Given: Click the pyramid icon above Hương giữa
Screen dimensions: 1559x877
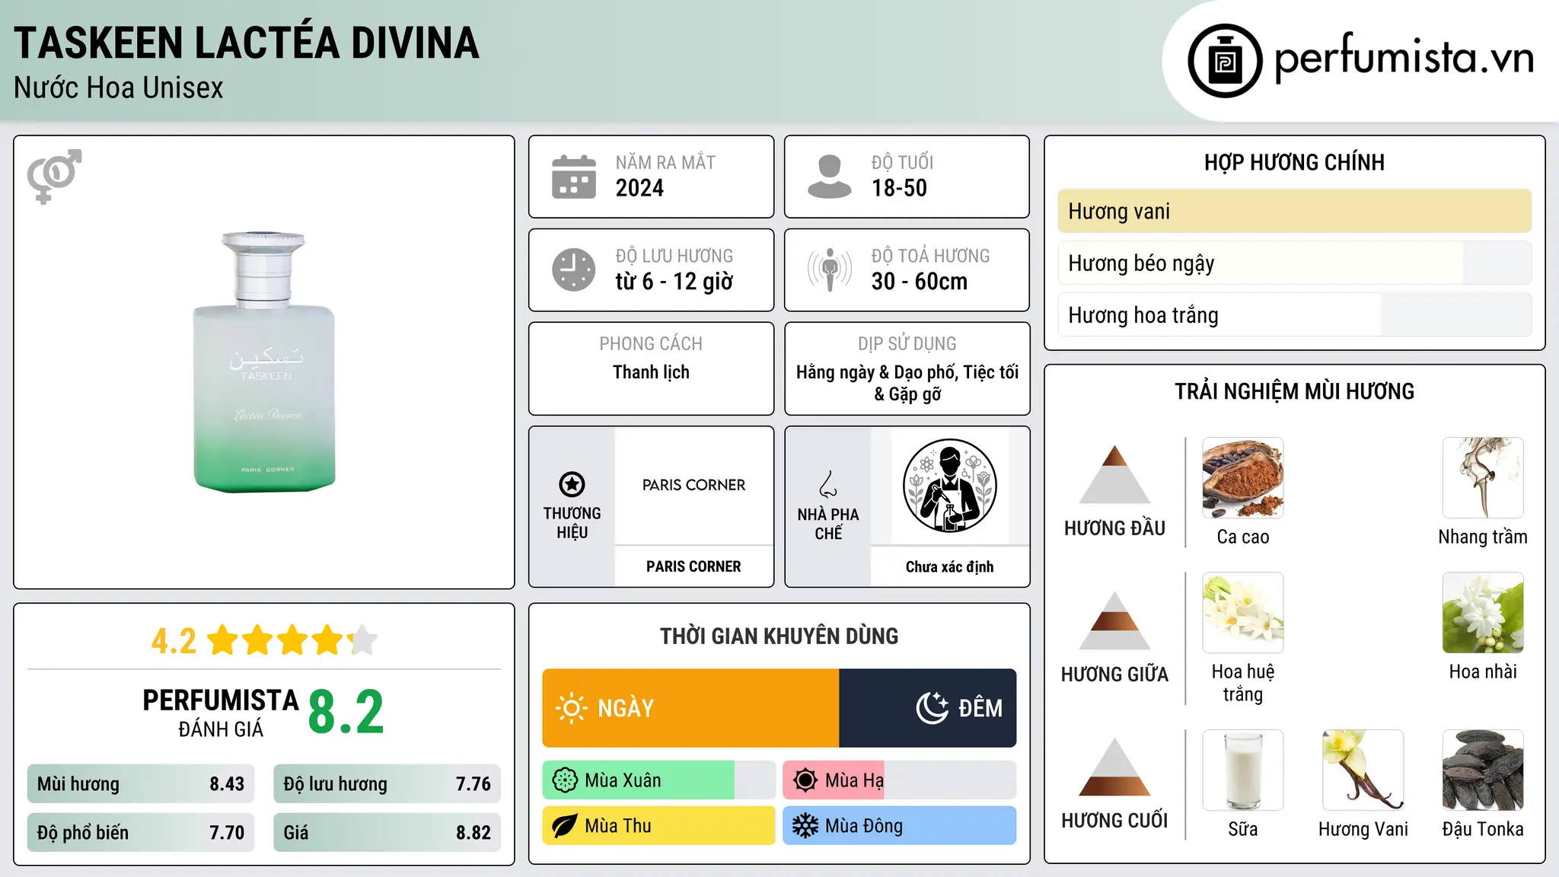Looking at the screenshot, I should [x=1114, y=620].
